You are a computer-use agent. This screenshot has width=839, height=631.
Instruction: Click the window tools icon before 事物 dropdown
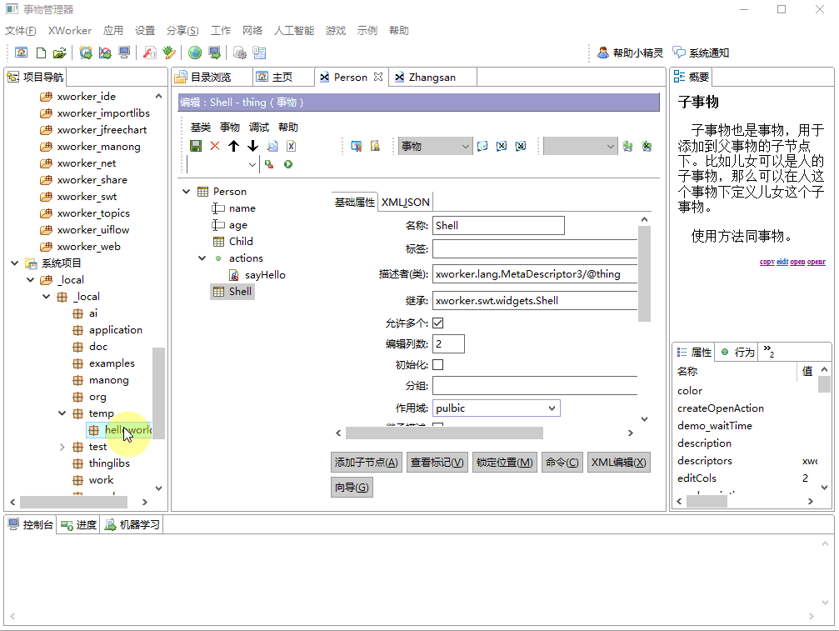(357, 146)
